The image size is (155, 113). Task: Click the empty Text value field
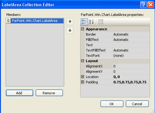coord(131,45)
